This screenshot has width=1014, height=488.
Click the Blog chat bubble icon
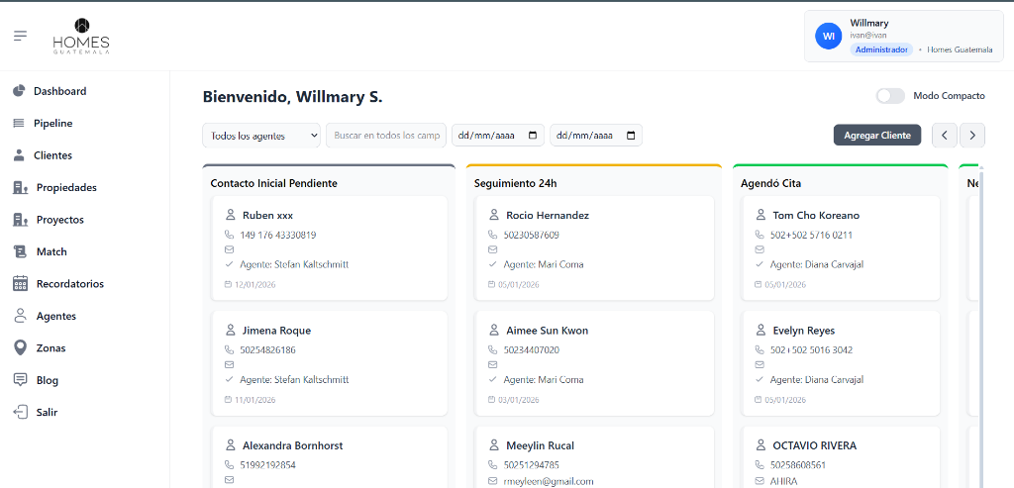20,380
